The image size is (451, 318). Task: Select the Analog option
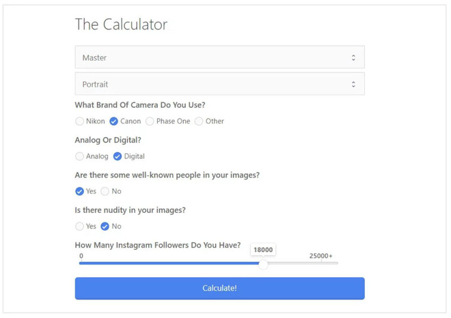click(79, 156)
